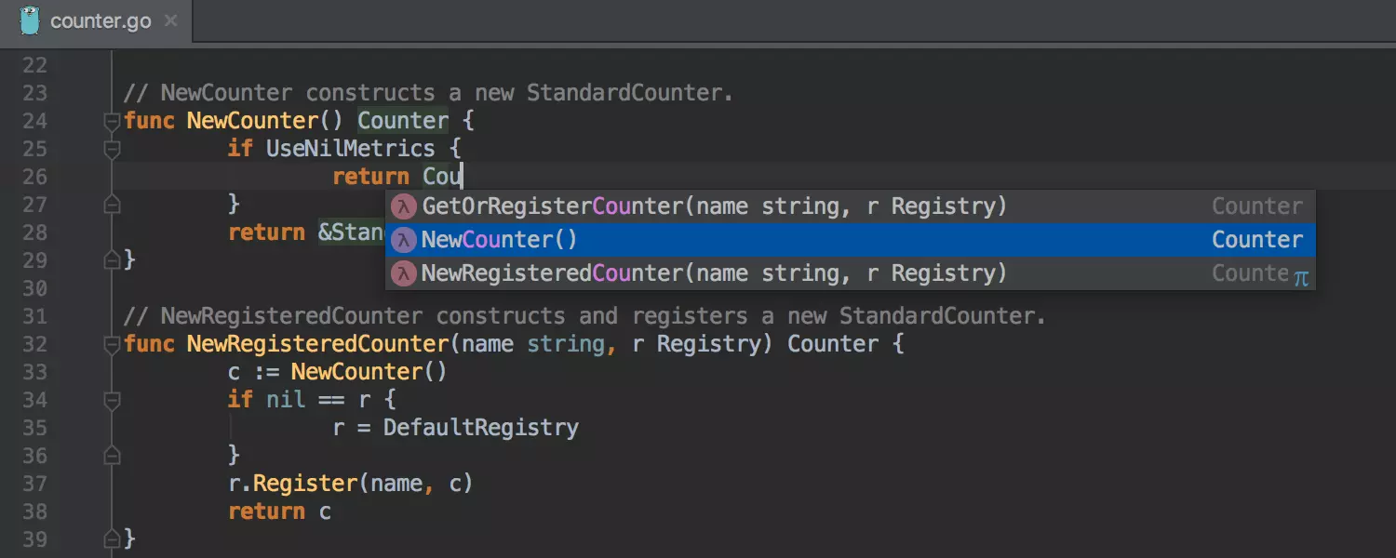This screenshot has height=558, width=1396.
Task: Click DefaultRegistry identifier on line 35
Action: (480, 428)
